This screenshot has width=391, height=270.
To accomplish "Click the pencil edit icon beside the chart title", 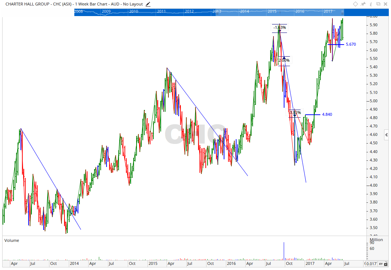I will click(x=148, y=4).
